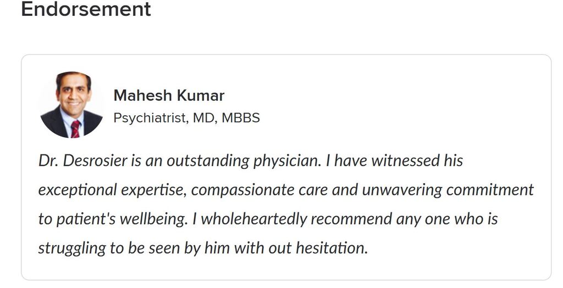Click Mahesh Kumar's profile photo

tap(71, 105)
